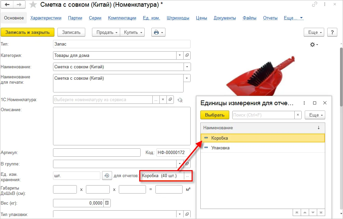Image resolution: width=343 pixels, height=219 pixels.
Task: Open the weight calculator icon
Action: (x=107, y=203)
